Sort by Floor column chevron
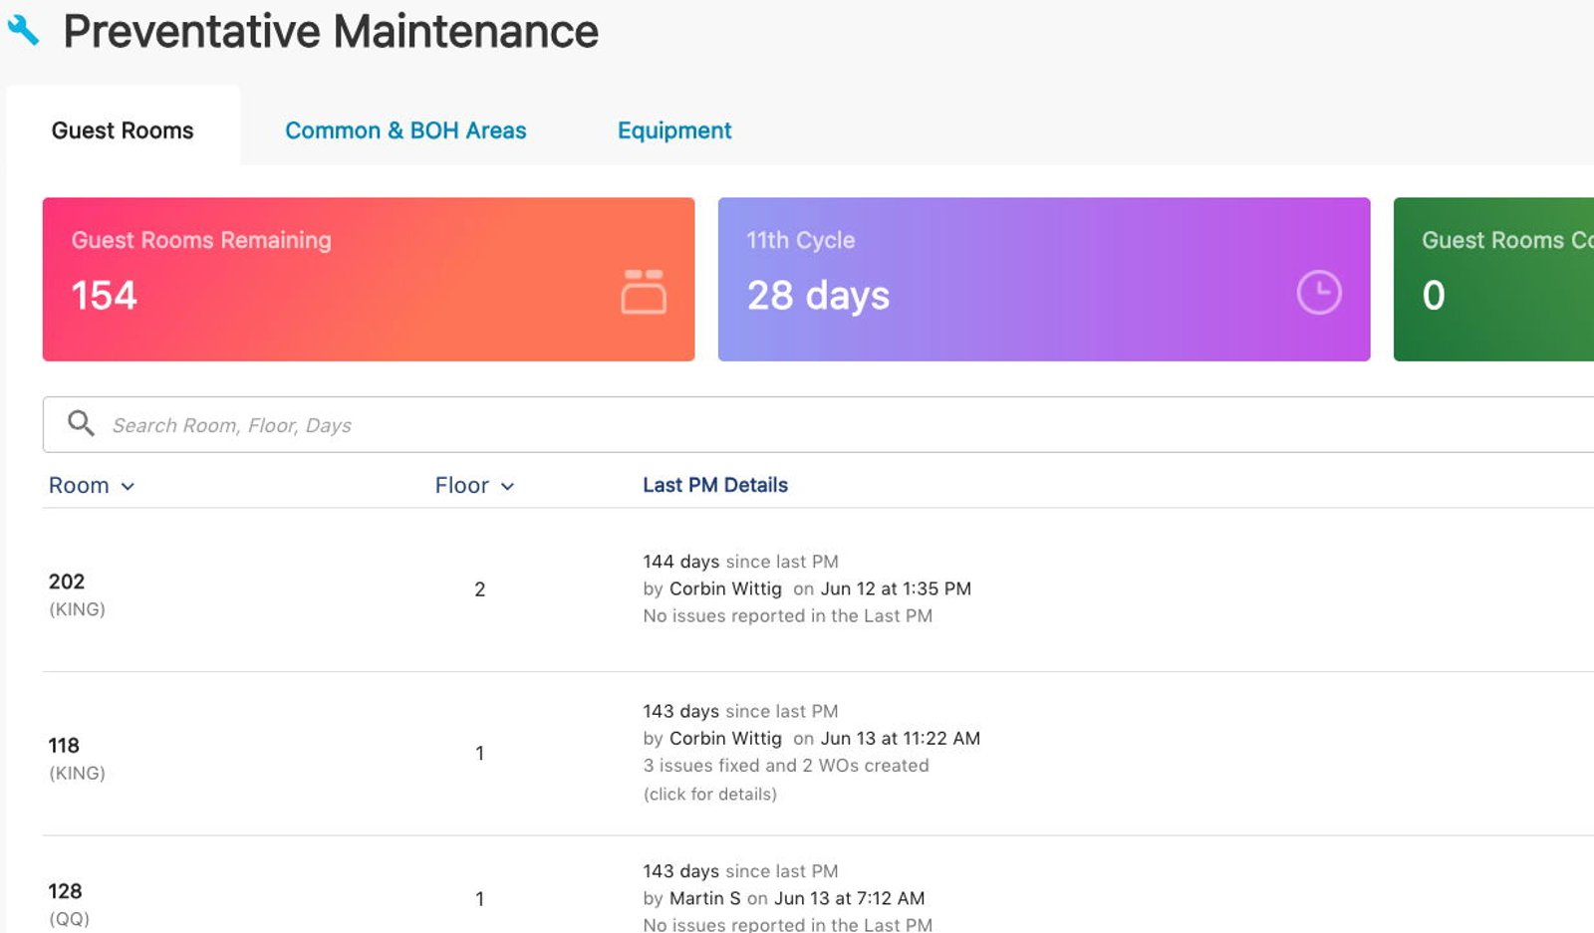The height and width of the screenshot is (933, 1594). coord(507,486)
